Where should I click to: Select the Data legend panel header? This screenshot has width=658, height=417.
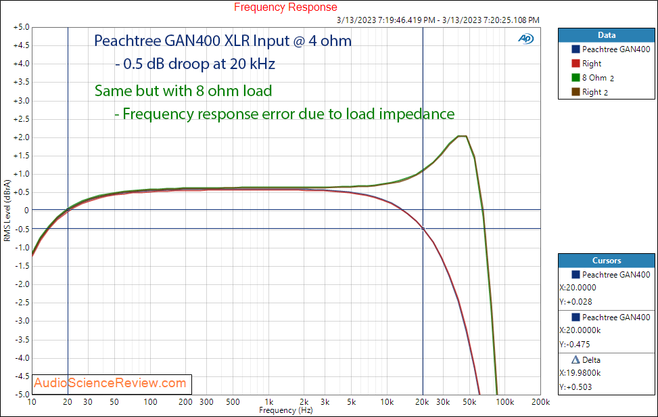607,35
